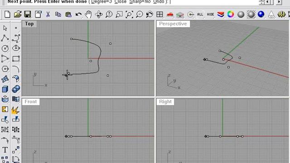Activate the Right viewport title

click(165, 101)
